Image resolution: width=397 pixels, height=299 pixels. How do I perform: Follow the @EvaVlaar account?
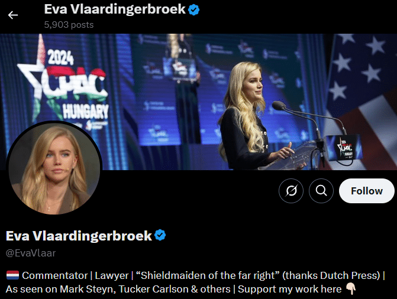point(366,191)
